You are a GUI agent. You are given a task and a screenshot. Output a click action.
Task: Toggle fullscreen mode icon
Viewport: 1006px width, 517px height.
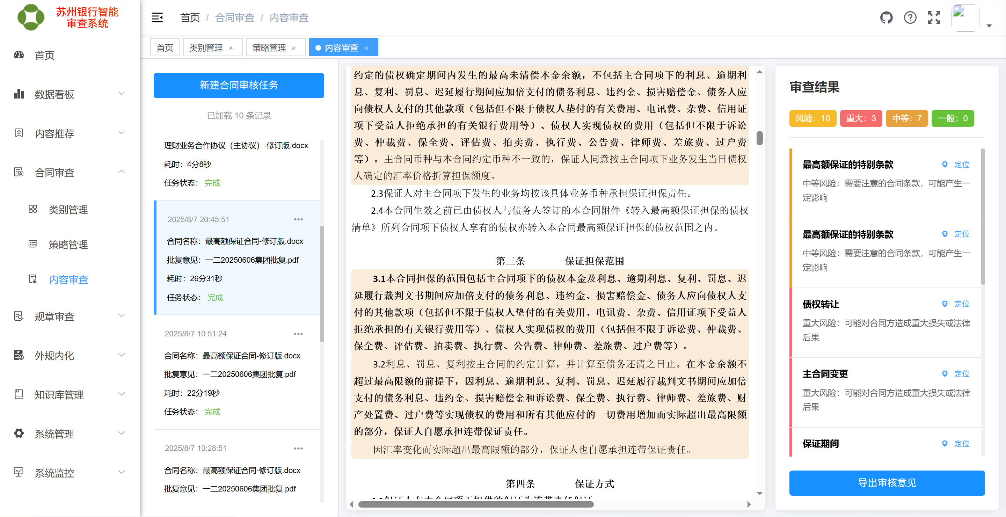[934, 17]
